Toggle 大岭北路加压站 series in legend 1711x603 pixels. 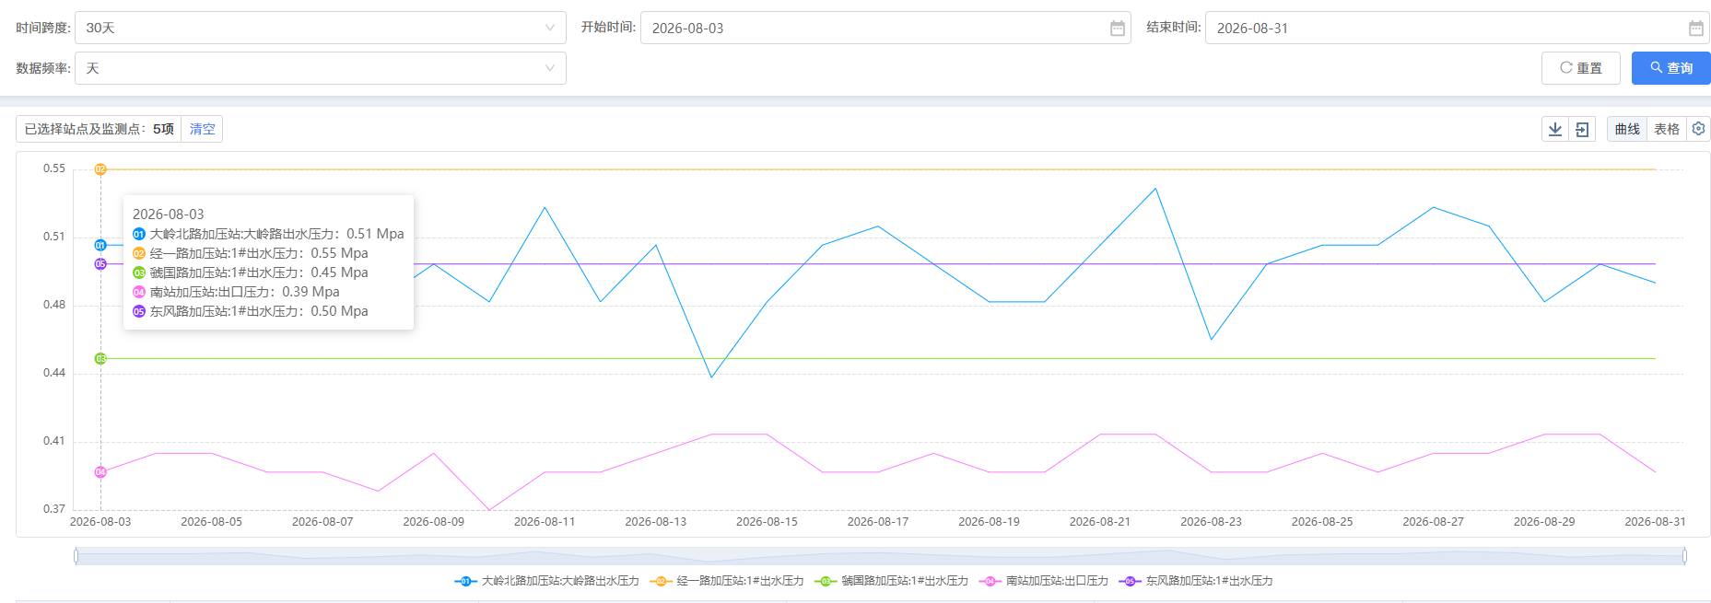(x=546, y=581)
